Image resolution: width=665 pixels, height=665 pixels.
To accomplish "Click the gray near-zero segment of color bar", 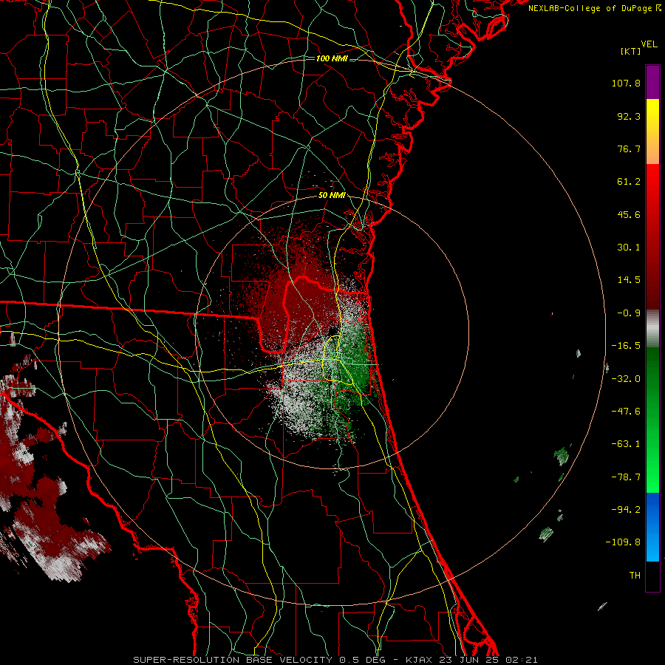I will 652,329.
